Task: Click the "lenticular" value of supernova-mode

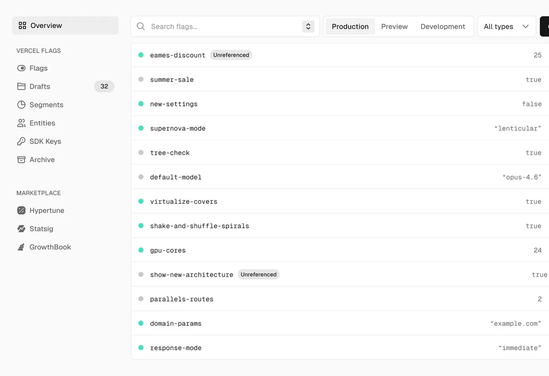Action: tap(518, 128)
